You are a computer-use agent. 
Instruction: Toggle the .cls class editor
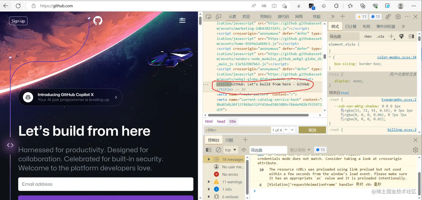pos(380,36)
